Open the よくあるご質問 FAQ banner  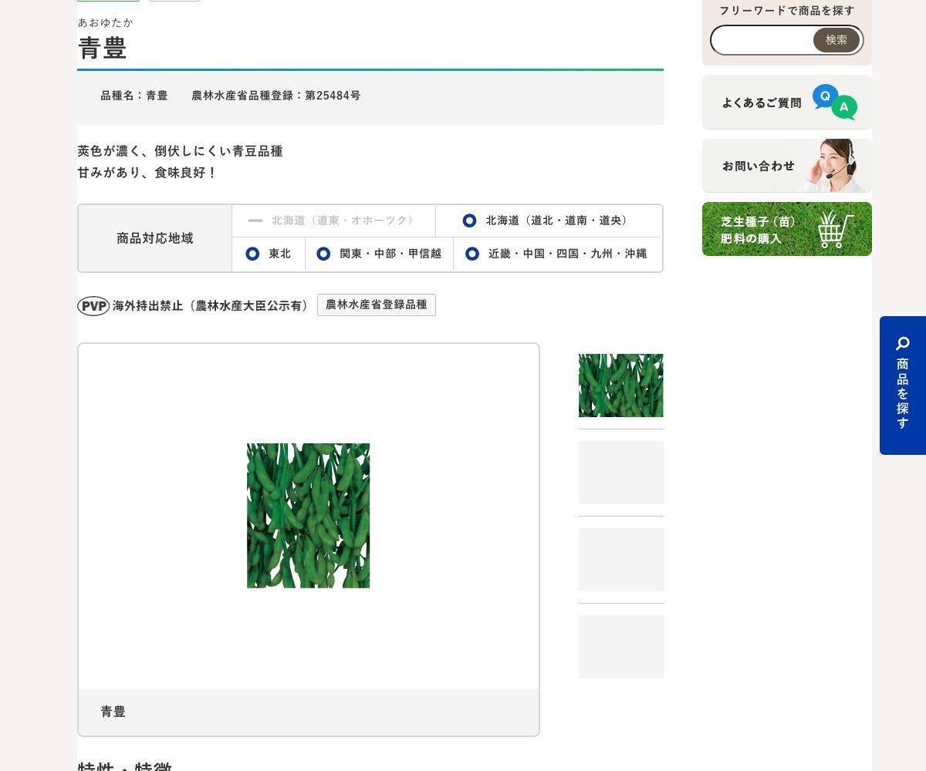point(787,102)
